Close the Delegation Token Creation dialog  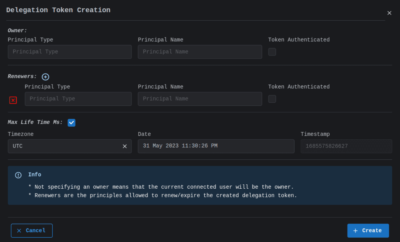tap(389, 13)
